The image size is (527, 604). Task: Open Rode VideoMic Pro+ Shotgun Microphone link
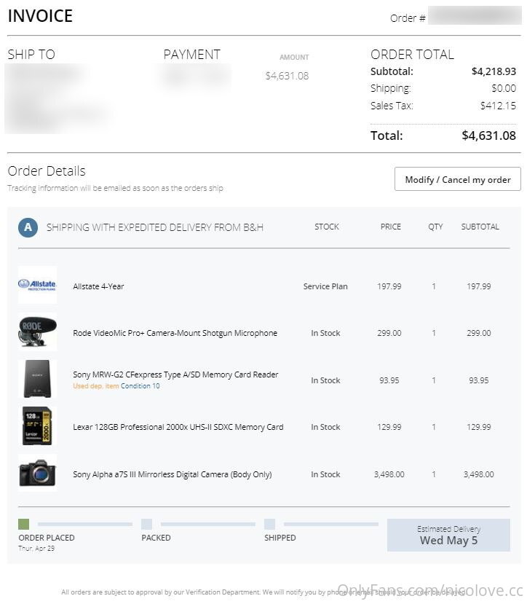pos(175,333)
